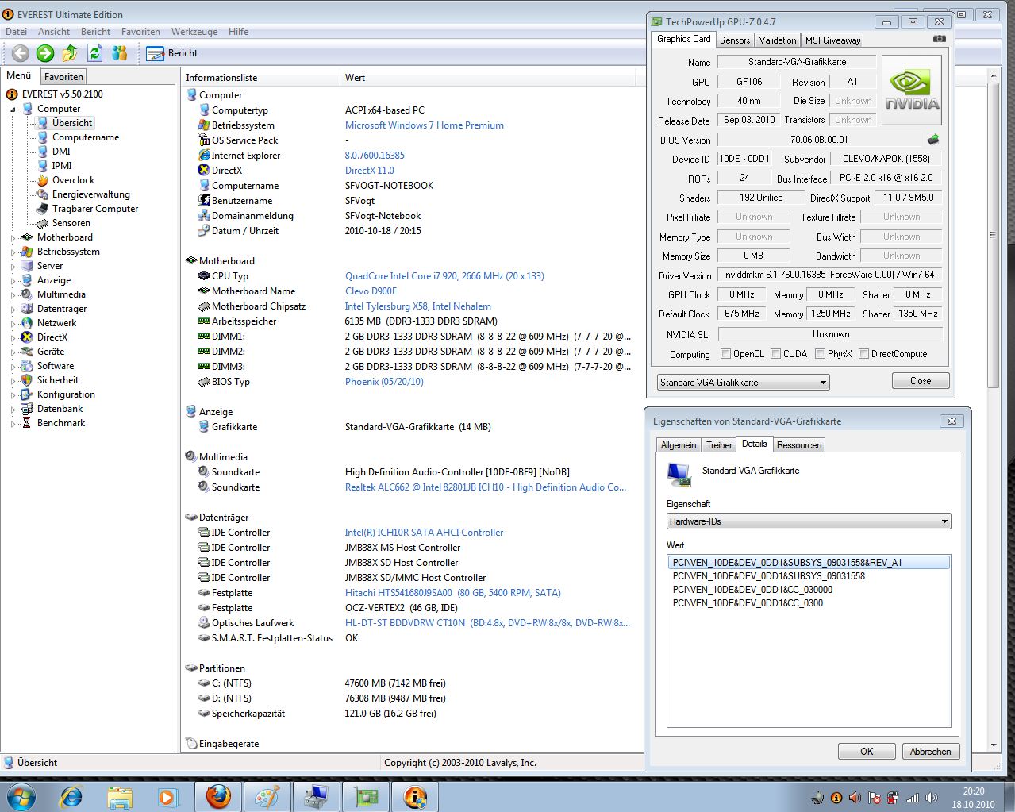Image resolution: width=1015 pixels, height=812 pixels.
Task: Go back with the toolbar back arrow
Action: [21, 53]
